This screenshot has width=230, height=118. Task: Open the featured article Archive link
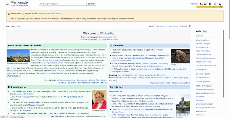[x=63, y=83]
